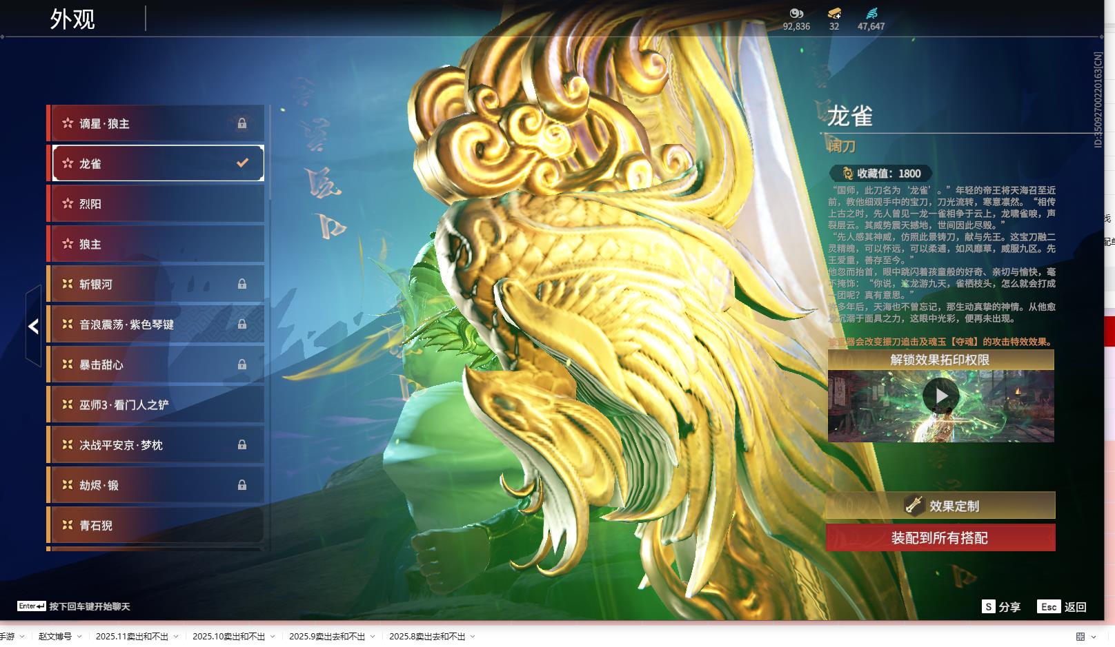The image size is (1115, 647).
Task: Click the 解锁效果拓印权限 button
Action: point(940,360)
